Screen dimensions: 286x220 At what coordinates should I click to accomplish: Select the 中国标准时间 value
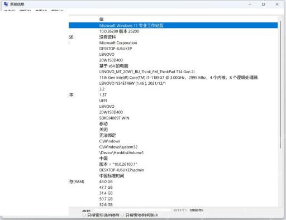[x=112, y=175]
